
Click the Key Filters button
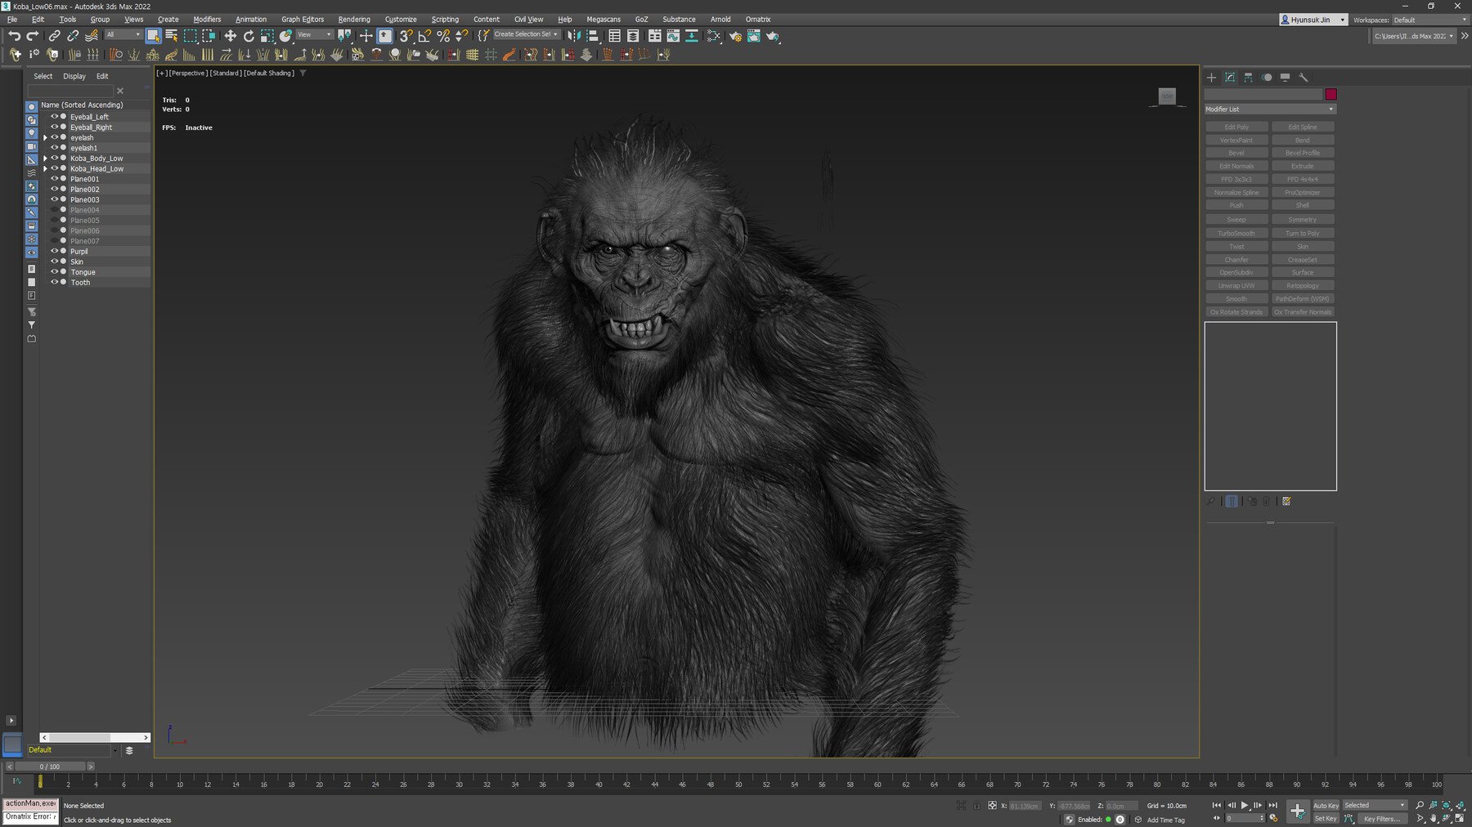tap(1381, 819)
